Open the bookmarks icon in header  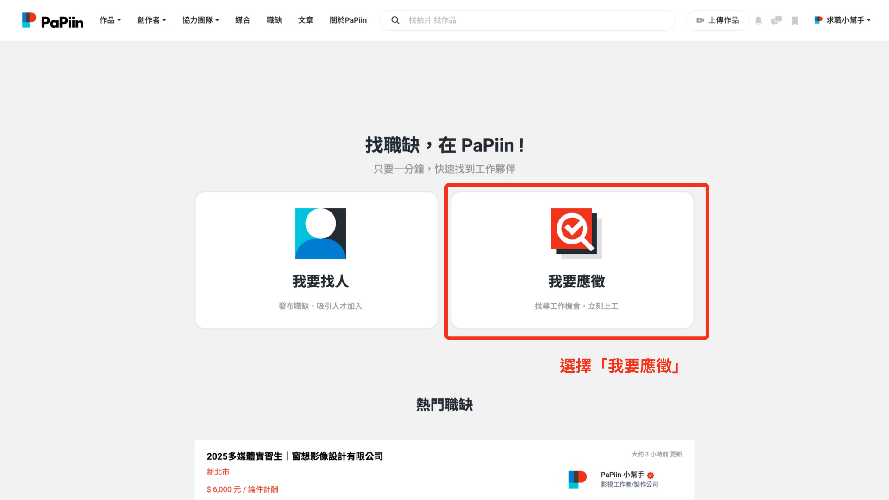tap(795, 20)
